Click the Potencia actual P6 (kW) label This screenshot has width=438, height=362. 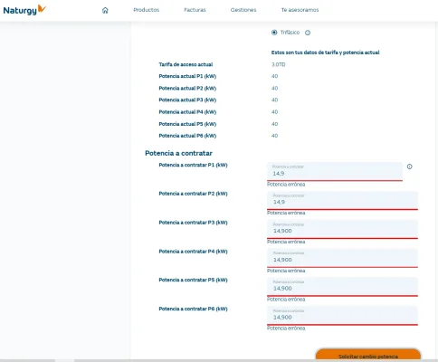(187, 136)
